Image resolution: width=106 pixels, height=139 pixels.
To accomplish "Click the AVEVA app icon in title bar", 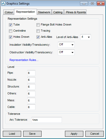I will 3,4.
